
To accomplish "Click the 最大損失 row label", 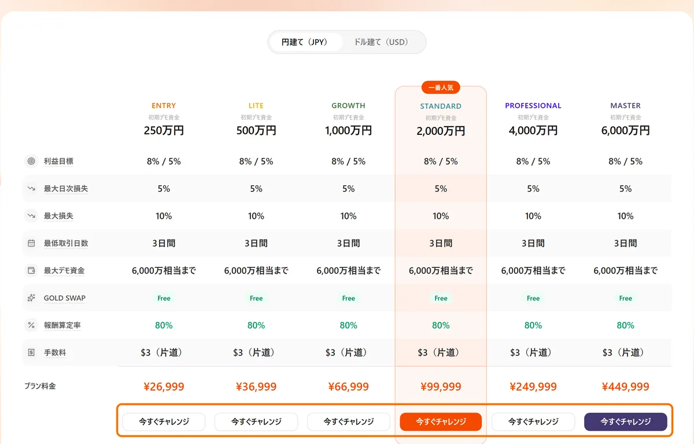I will tap(58, 216).
